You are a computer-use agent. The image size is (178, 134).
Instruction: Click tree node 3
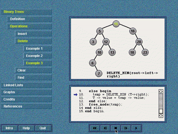pos(93,42)
